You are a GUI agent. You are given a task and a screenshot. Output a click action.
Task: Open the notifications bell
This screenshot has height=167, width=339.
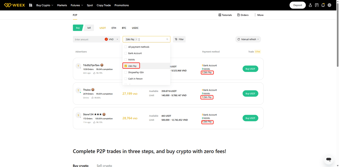click(x=323, y=5)
